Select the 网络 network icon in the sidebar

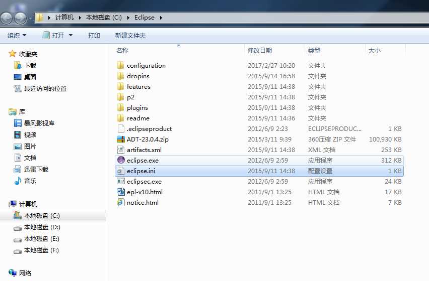tap(13, 273)
